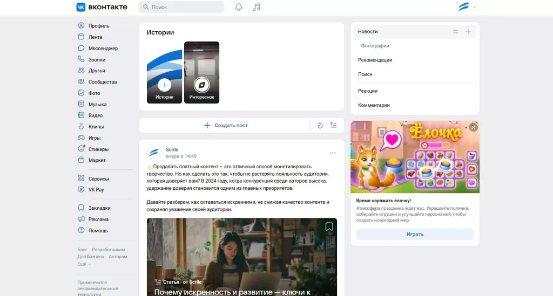Open Мессенджер in the left sidebar
The image size is (553, 296).
103,49
